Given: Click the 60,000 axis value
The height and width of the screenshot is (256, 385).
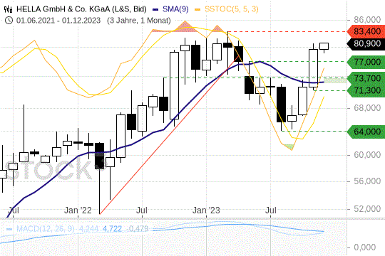Looking at the screenshot, I should [367, 155].
